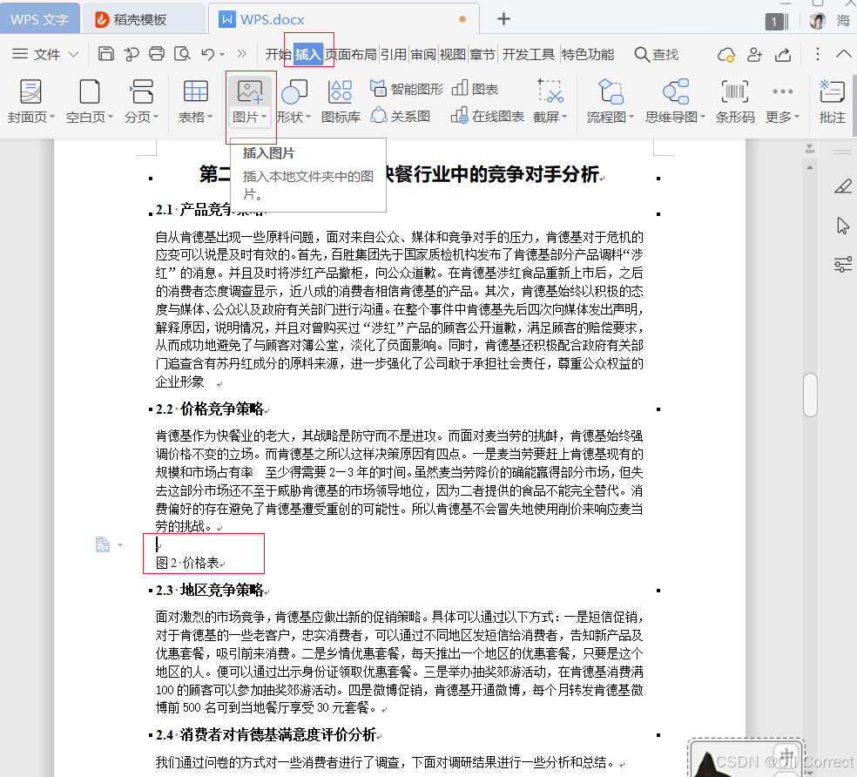
Task: Open the settings sliders icon in sidebar
Action: tap(843, 265)
